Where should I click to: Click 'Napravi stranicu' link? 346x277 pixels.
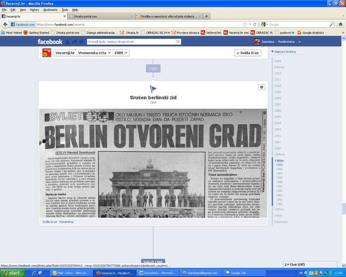pos(285,51)
